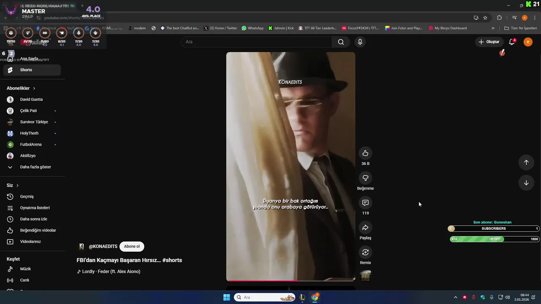Screen dimensions: 541x304
Task: Open League of Legends taskbar icon
Action: click(x=302, y=297)
